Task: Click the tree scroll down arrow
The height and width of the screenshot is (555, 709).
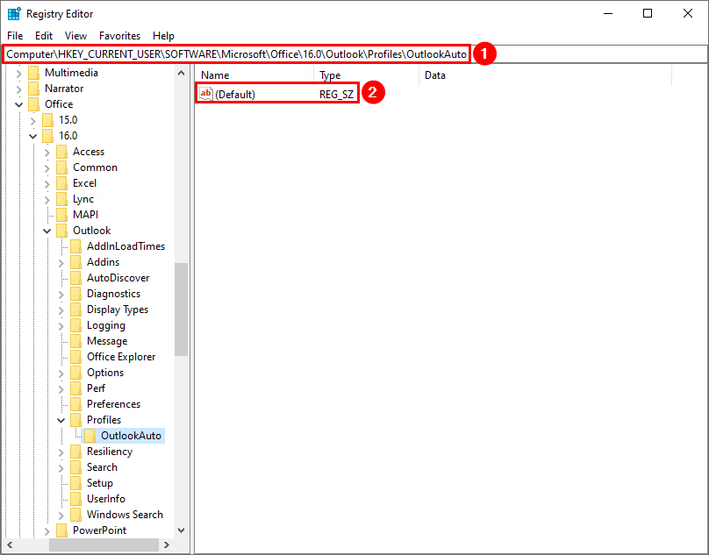Action: point(181,530)
